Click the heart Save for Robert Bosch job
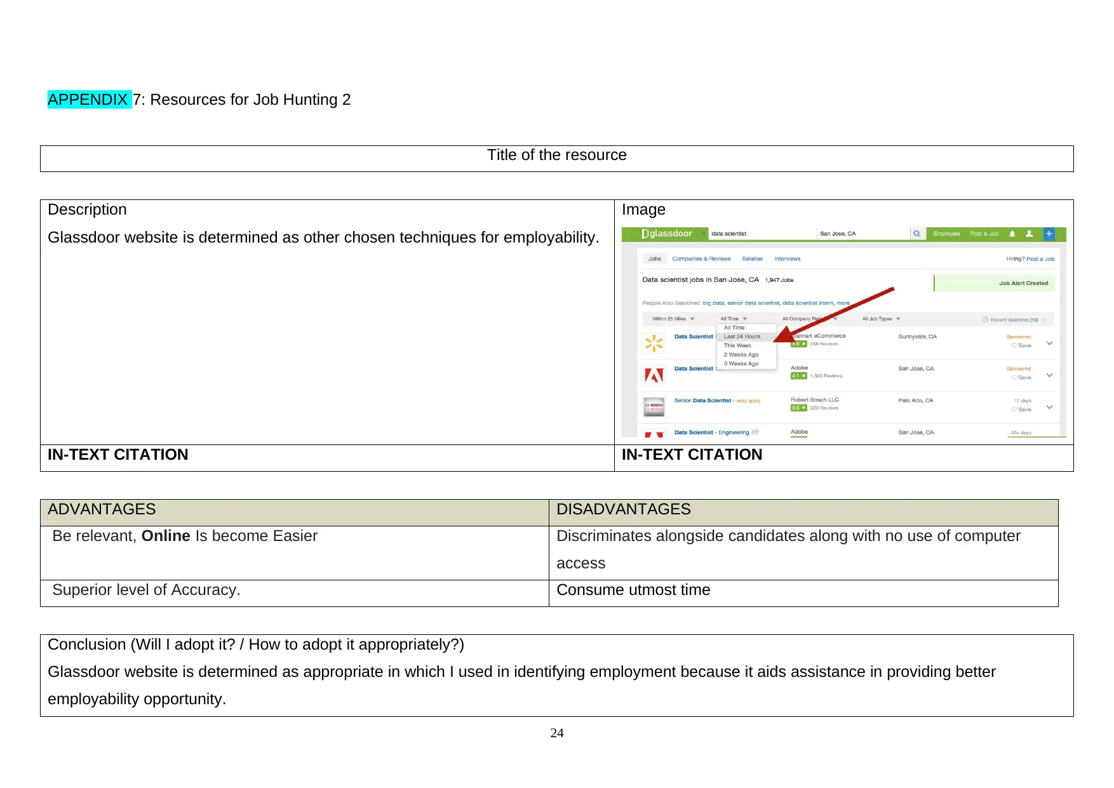The image size is (1114, 788). 1021,410
